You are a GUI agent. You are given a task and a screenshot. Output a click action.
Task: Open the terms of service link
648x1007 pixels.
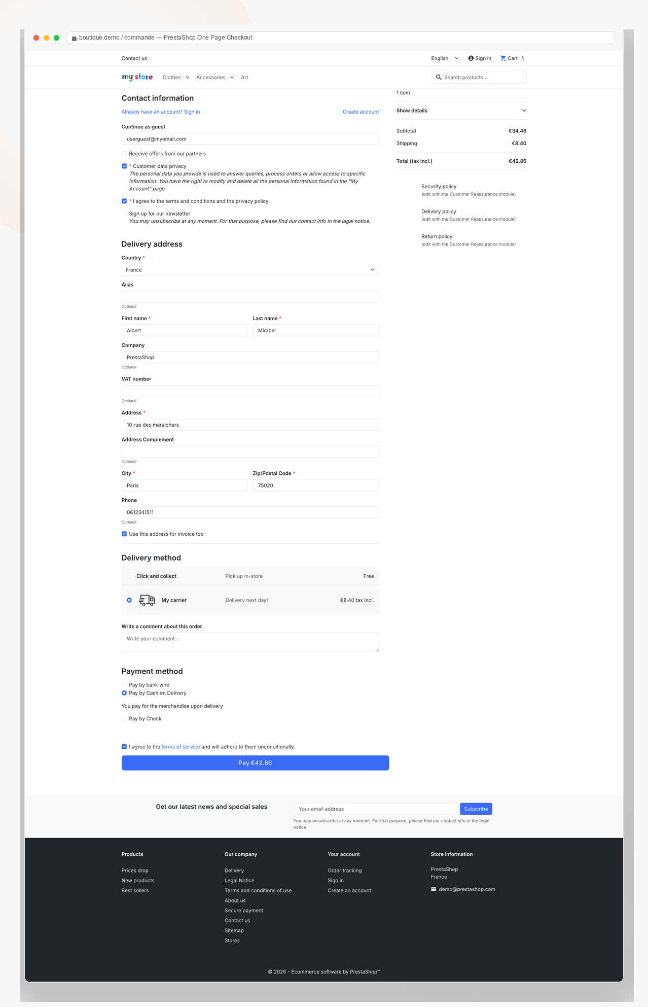[181, 747]
